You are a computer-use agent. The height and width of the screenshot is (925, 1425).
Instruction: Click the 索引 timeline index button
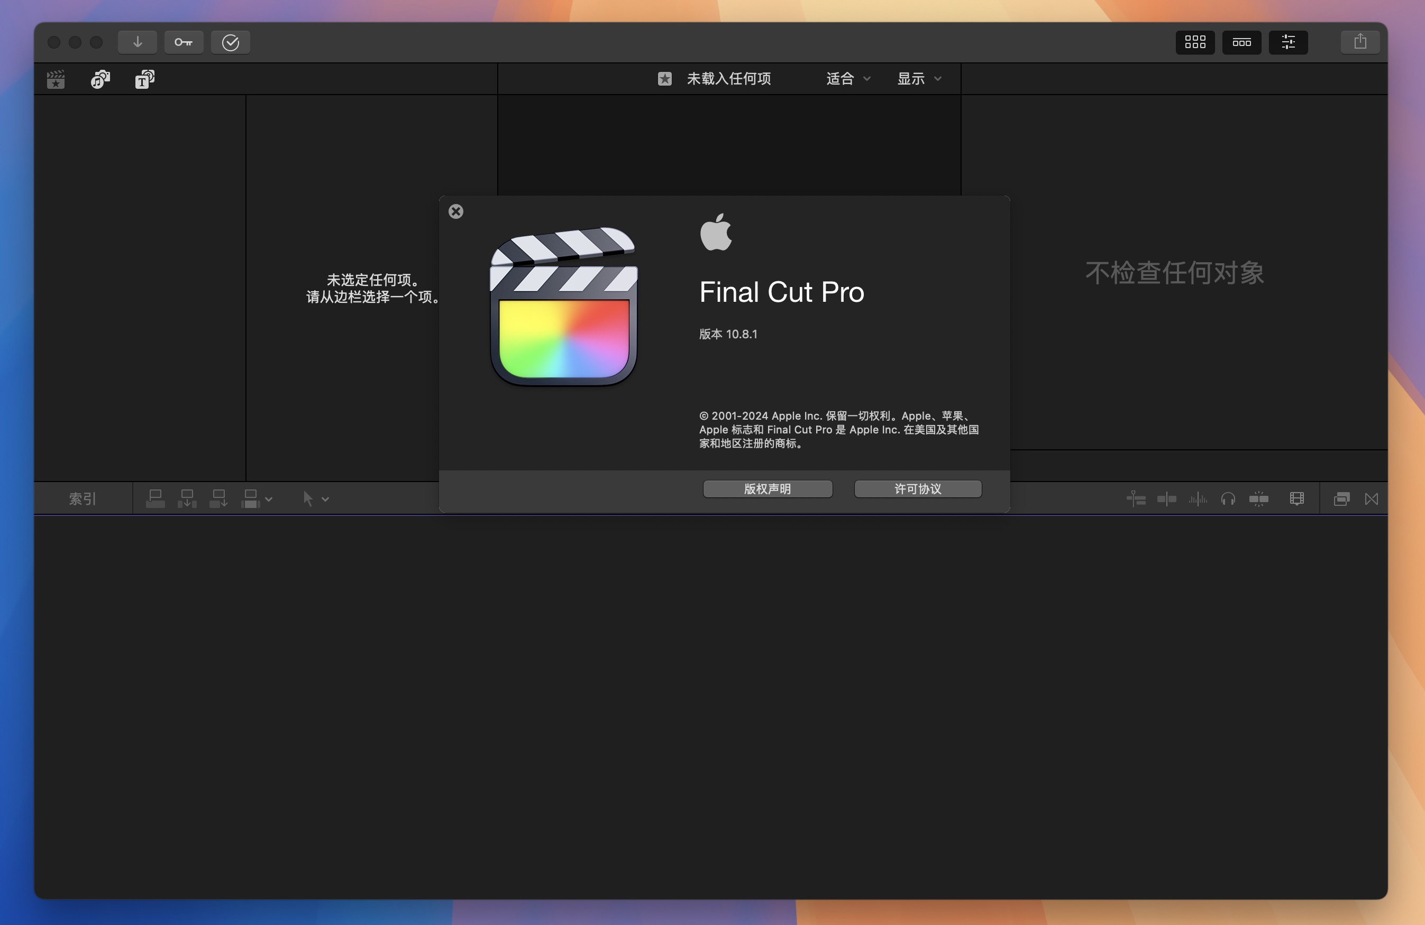(82, 498)
